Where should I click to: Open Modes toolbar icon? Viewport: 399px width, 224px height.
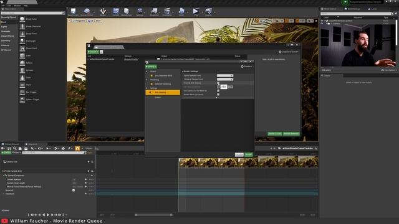[103, 12]
